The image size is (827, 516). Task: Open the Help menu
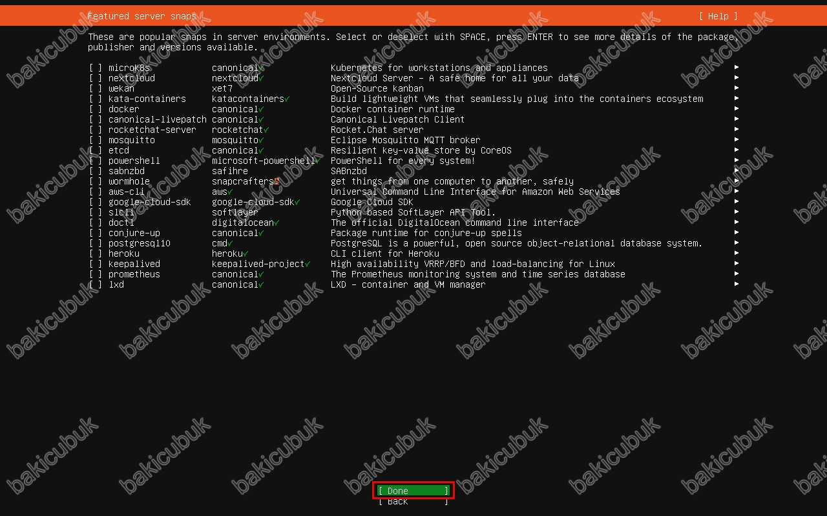coord(718,16)
